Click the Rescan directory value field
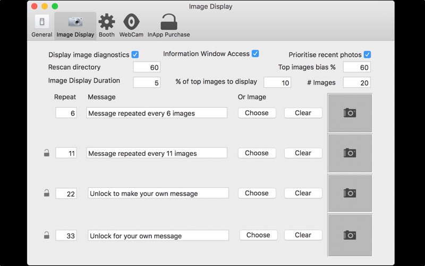This screenshot has width=425, height=266. [147, 67]
